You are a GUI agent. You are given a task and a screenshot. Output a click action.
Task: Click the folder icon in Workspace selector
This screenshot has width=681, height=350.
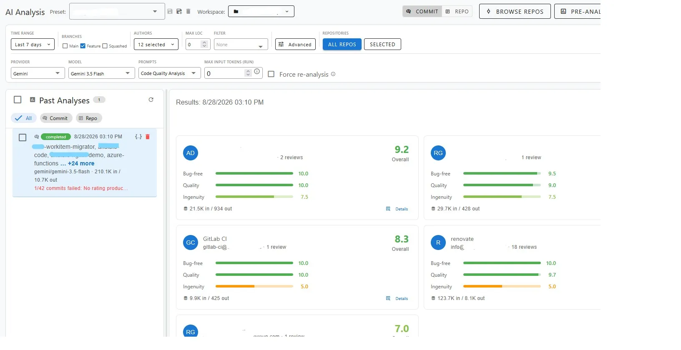pyautogui.click(x=236, y=12)
